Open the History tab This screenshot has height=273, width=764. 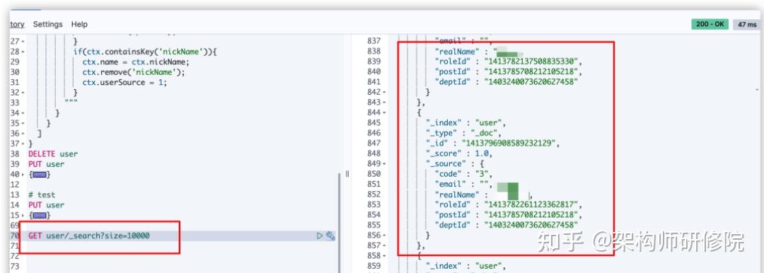click(17, 24)
